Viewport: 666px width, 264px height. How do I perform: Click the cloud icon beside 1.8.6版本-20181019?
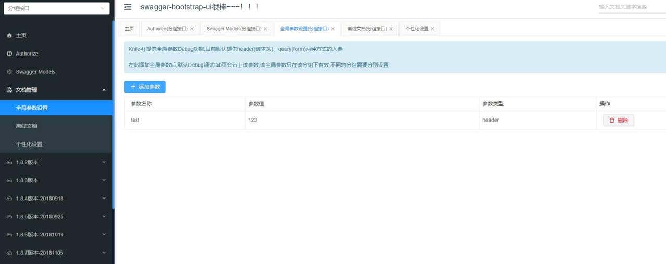click(9, 235)
